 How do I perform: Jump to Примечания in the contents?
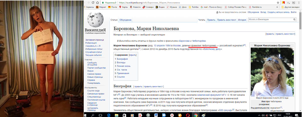tap(123, 73)
